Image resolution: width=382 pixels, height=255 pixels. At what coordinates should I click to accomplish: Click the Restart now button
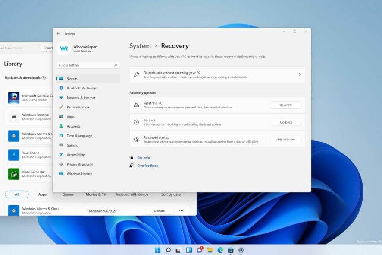[286, 139]
